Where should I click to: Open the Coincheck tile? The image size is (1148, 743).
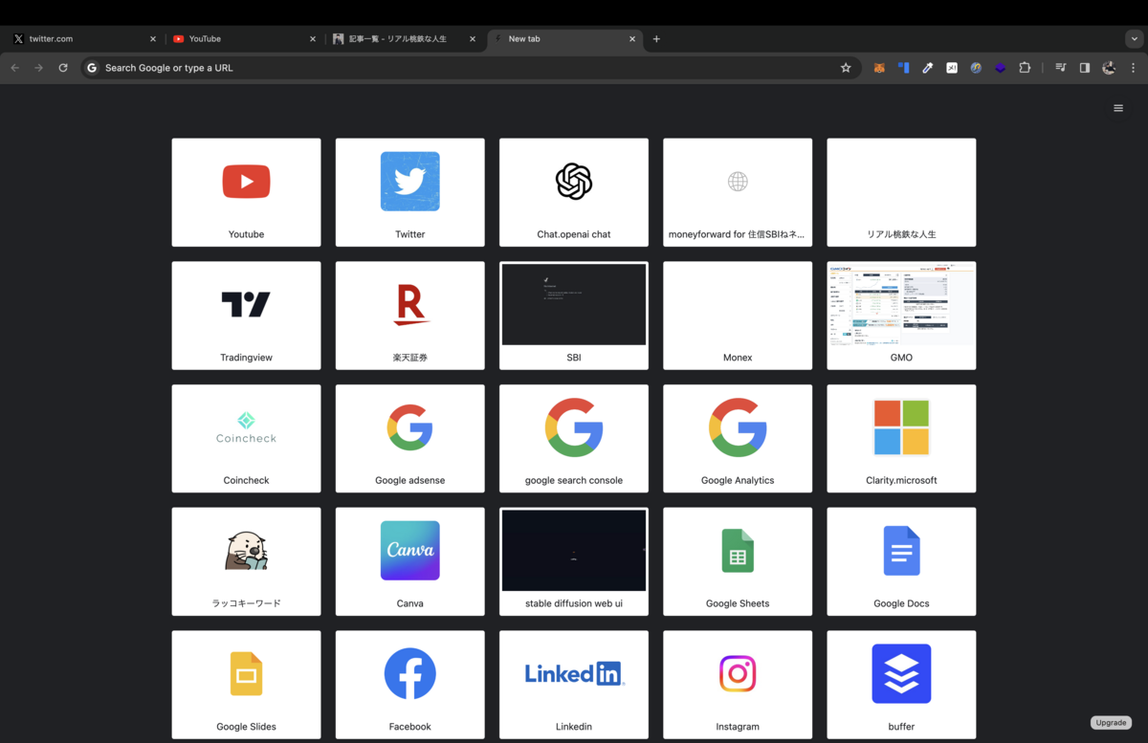click(x=246, y=439)
